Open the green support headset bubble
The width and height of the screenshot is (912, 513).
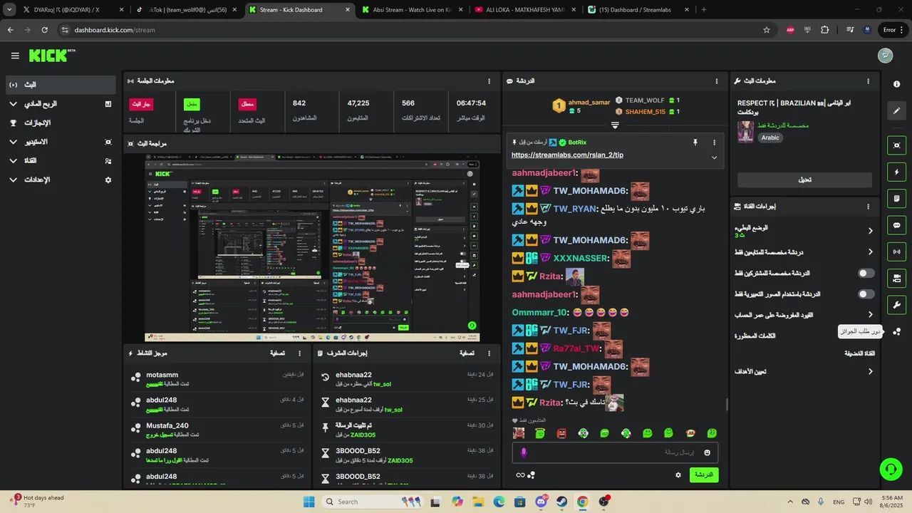pyautogui.click(x=891, y=469)
